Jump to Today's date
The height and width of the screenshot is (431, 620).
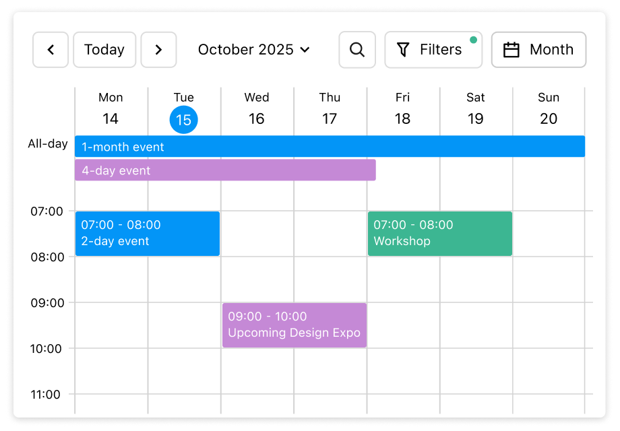[104, 50]
